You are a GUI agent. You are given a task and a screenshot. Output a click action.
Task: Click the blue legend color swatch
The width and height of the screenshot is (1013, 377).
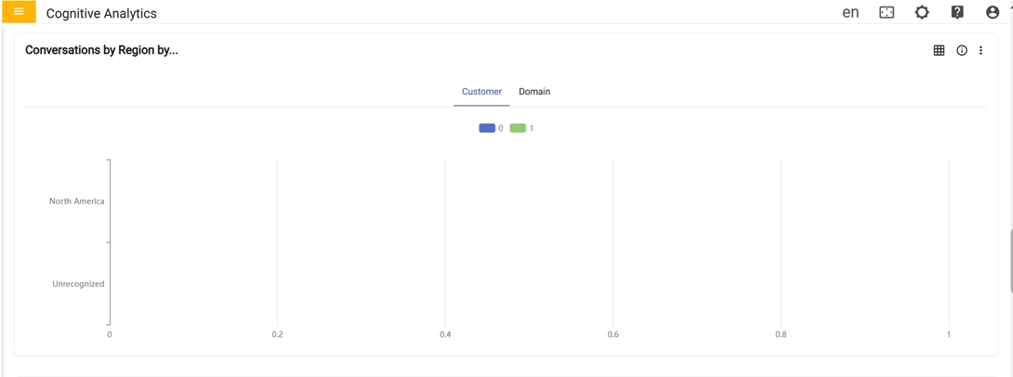point(487,128)
